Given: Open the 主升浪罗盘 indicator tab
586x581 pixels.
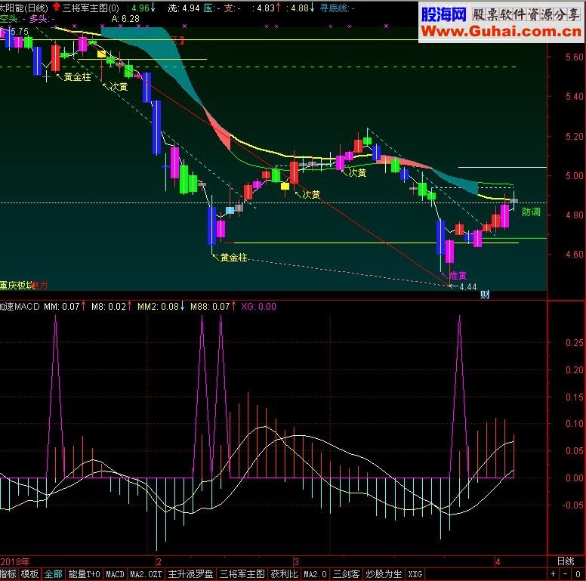Looking at the screenshot, I should [190, 574].
